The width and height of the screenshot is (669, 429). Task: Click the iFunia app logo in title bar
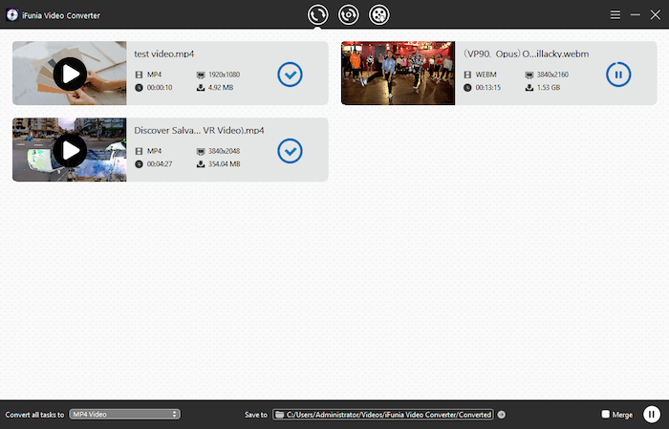tap(10, 15)
